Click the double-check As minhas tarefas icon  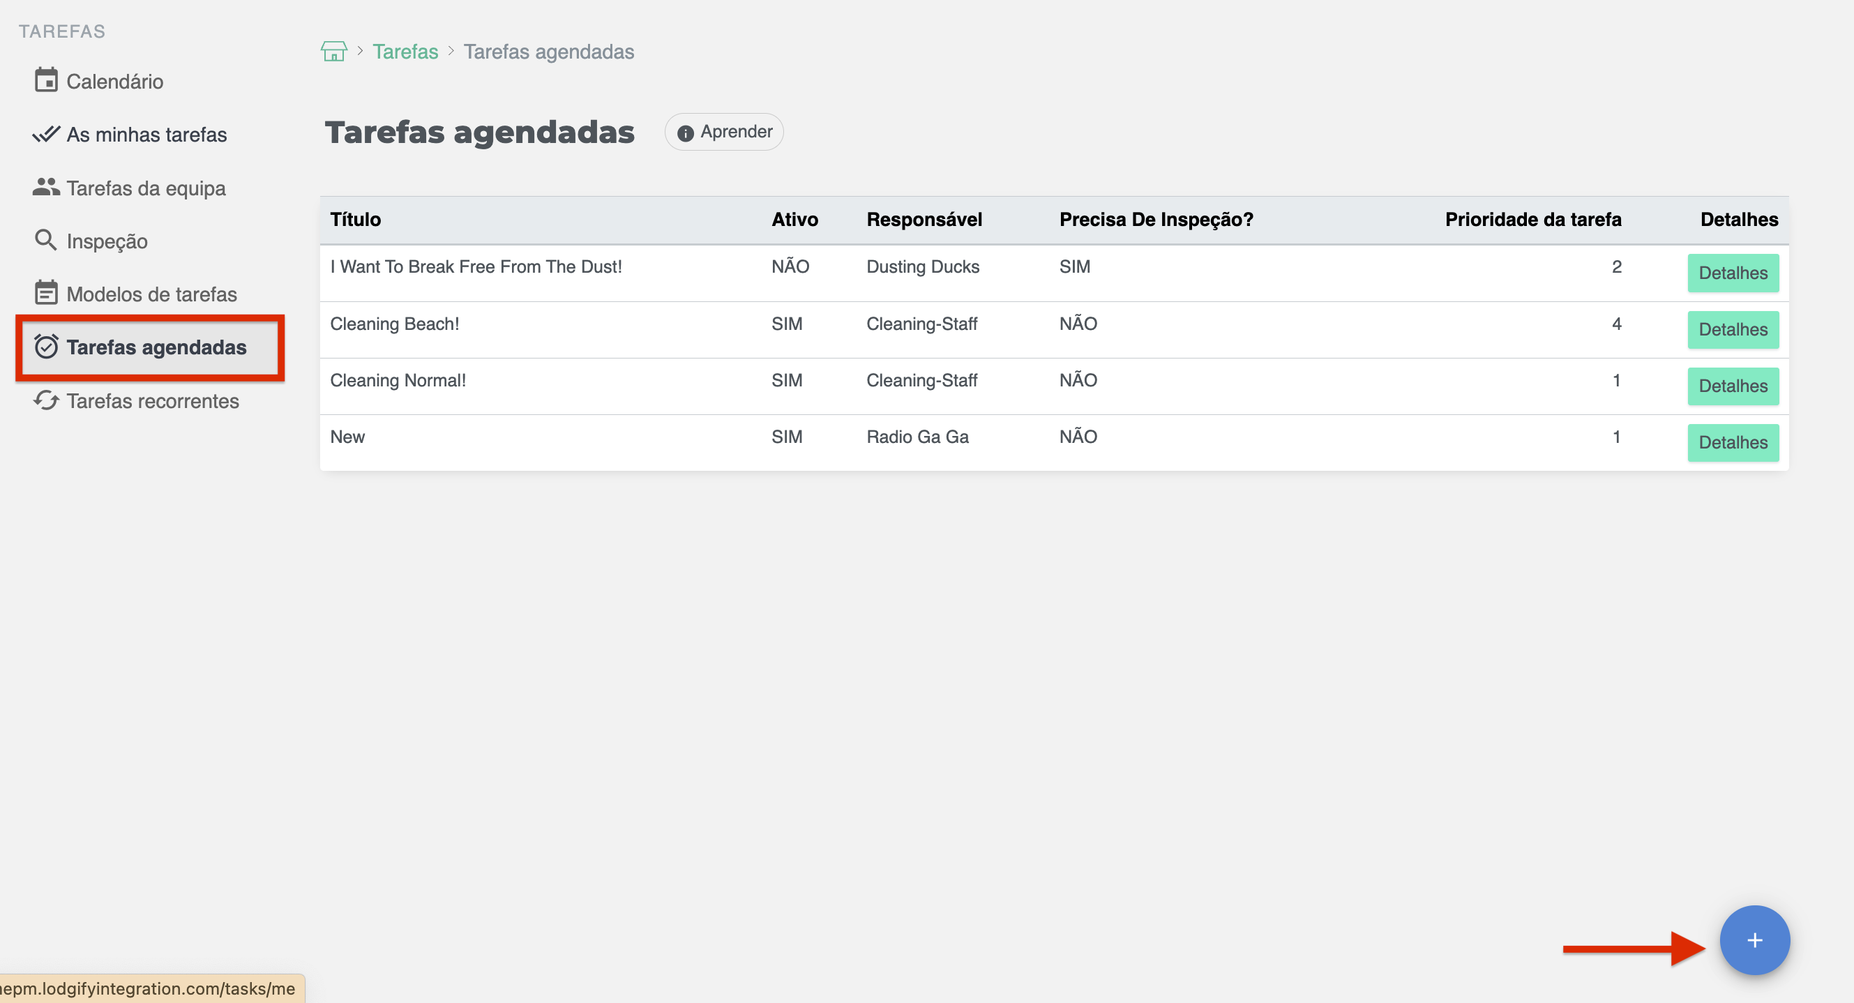tap(46, 135)
